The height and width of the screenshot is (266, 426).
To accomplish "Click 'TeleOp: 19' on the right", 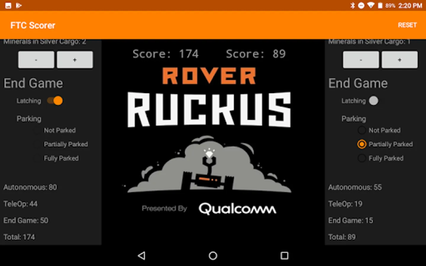I will coord(345,204).
